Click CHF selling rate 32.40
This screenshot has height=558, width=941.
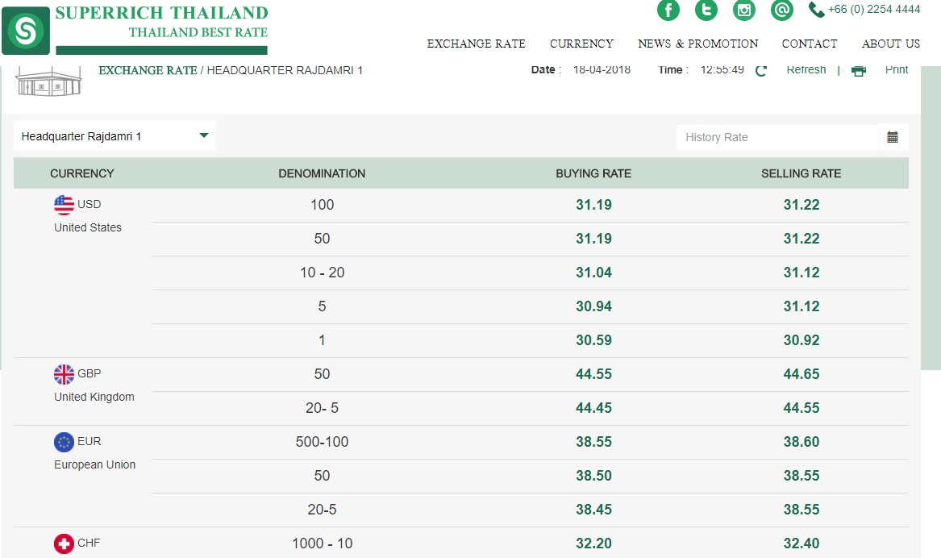pos(802,543)
